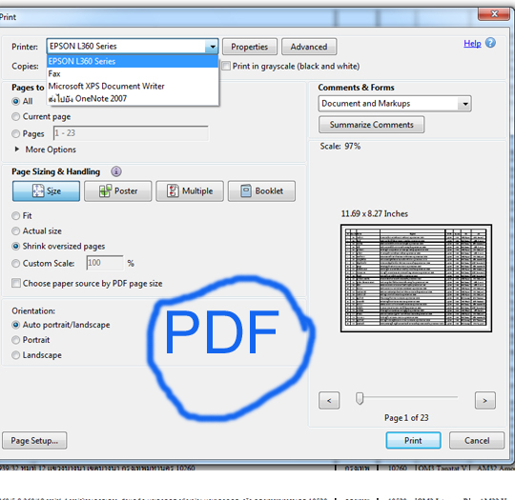The height and width of the screenshot is (500, 515).
Task: Open printer Properties button
Action: (250, 47)
